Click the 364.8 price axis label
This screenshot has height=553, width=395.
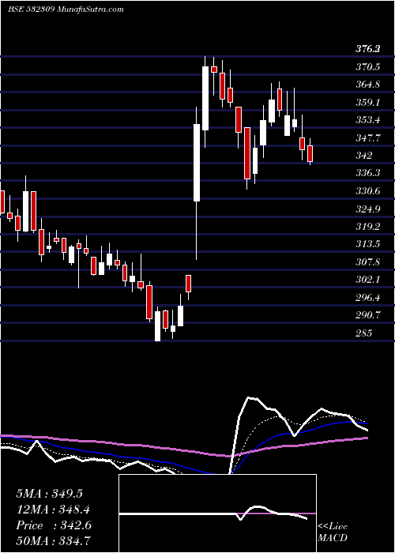coord(368,85)
